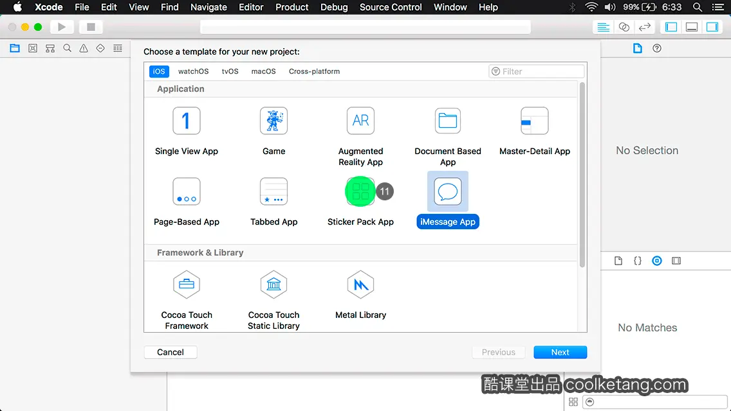Screen dimensions: 731x411
Task: Pick the Document Based App template
Action: tap(448, 137)
